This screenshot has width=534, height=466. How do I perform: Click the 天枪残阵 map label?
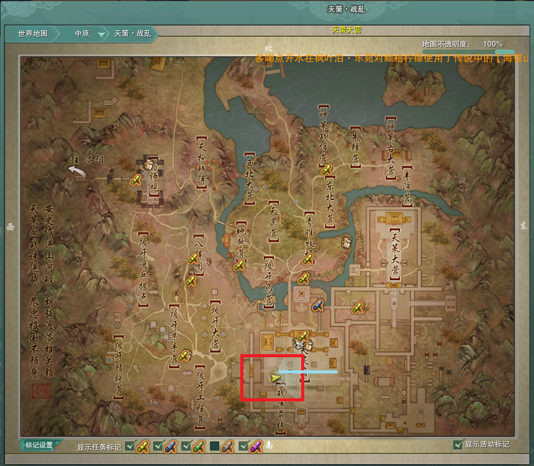point(202,163)
